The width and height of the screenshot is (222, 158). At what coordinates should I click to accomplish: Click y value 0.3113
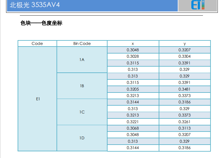pos(184,128)
